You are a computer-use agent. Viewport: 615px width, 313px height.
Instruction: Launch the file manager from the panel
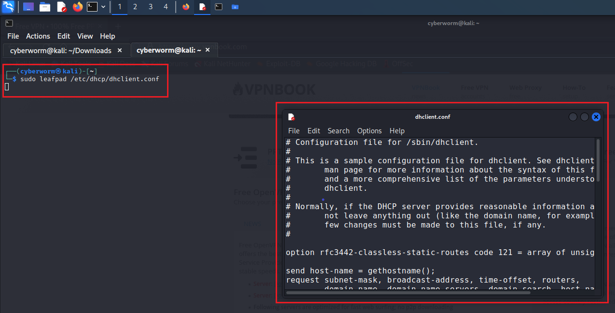(45, 7)
